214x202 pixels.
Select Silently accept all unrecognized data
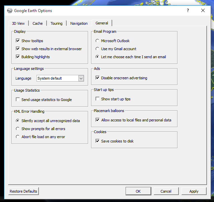18,121
